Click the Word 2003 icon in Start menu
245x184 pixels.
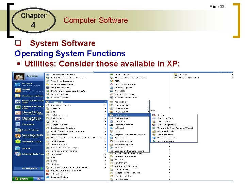[x=18, y=102]
